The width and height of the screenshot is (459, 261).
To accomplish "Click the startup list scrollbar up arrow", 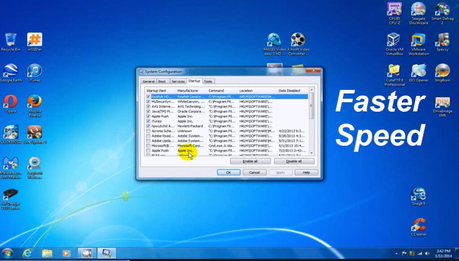I will pyautogui.click(x=311, y=90).
